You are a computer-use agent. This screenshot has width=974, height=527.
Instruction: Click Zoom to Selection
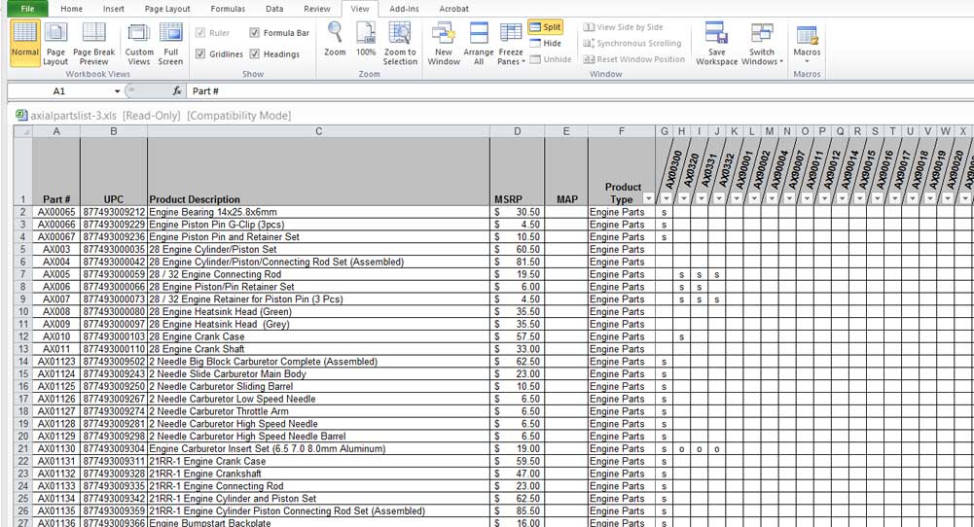click(400, 42)
